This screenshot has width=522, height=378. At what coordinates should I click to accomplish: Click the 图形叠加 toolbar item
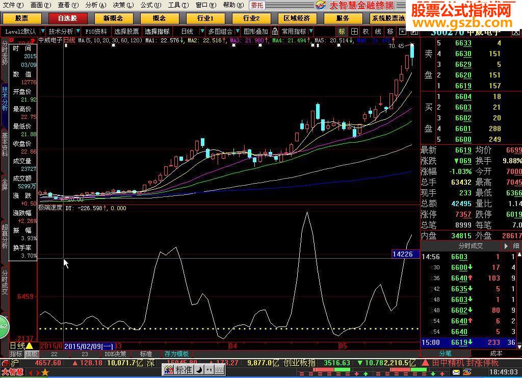[x=256, y=31]
